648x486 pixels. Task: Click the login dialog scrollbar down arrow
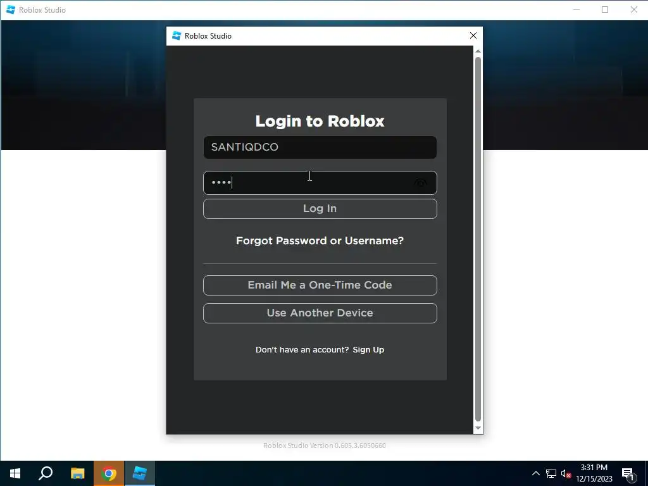478,428
